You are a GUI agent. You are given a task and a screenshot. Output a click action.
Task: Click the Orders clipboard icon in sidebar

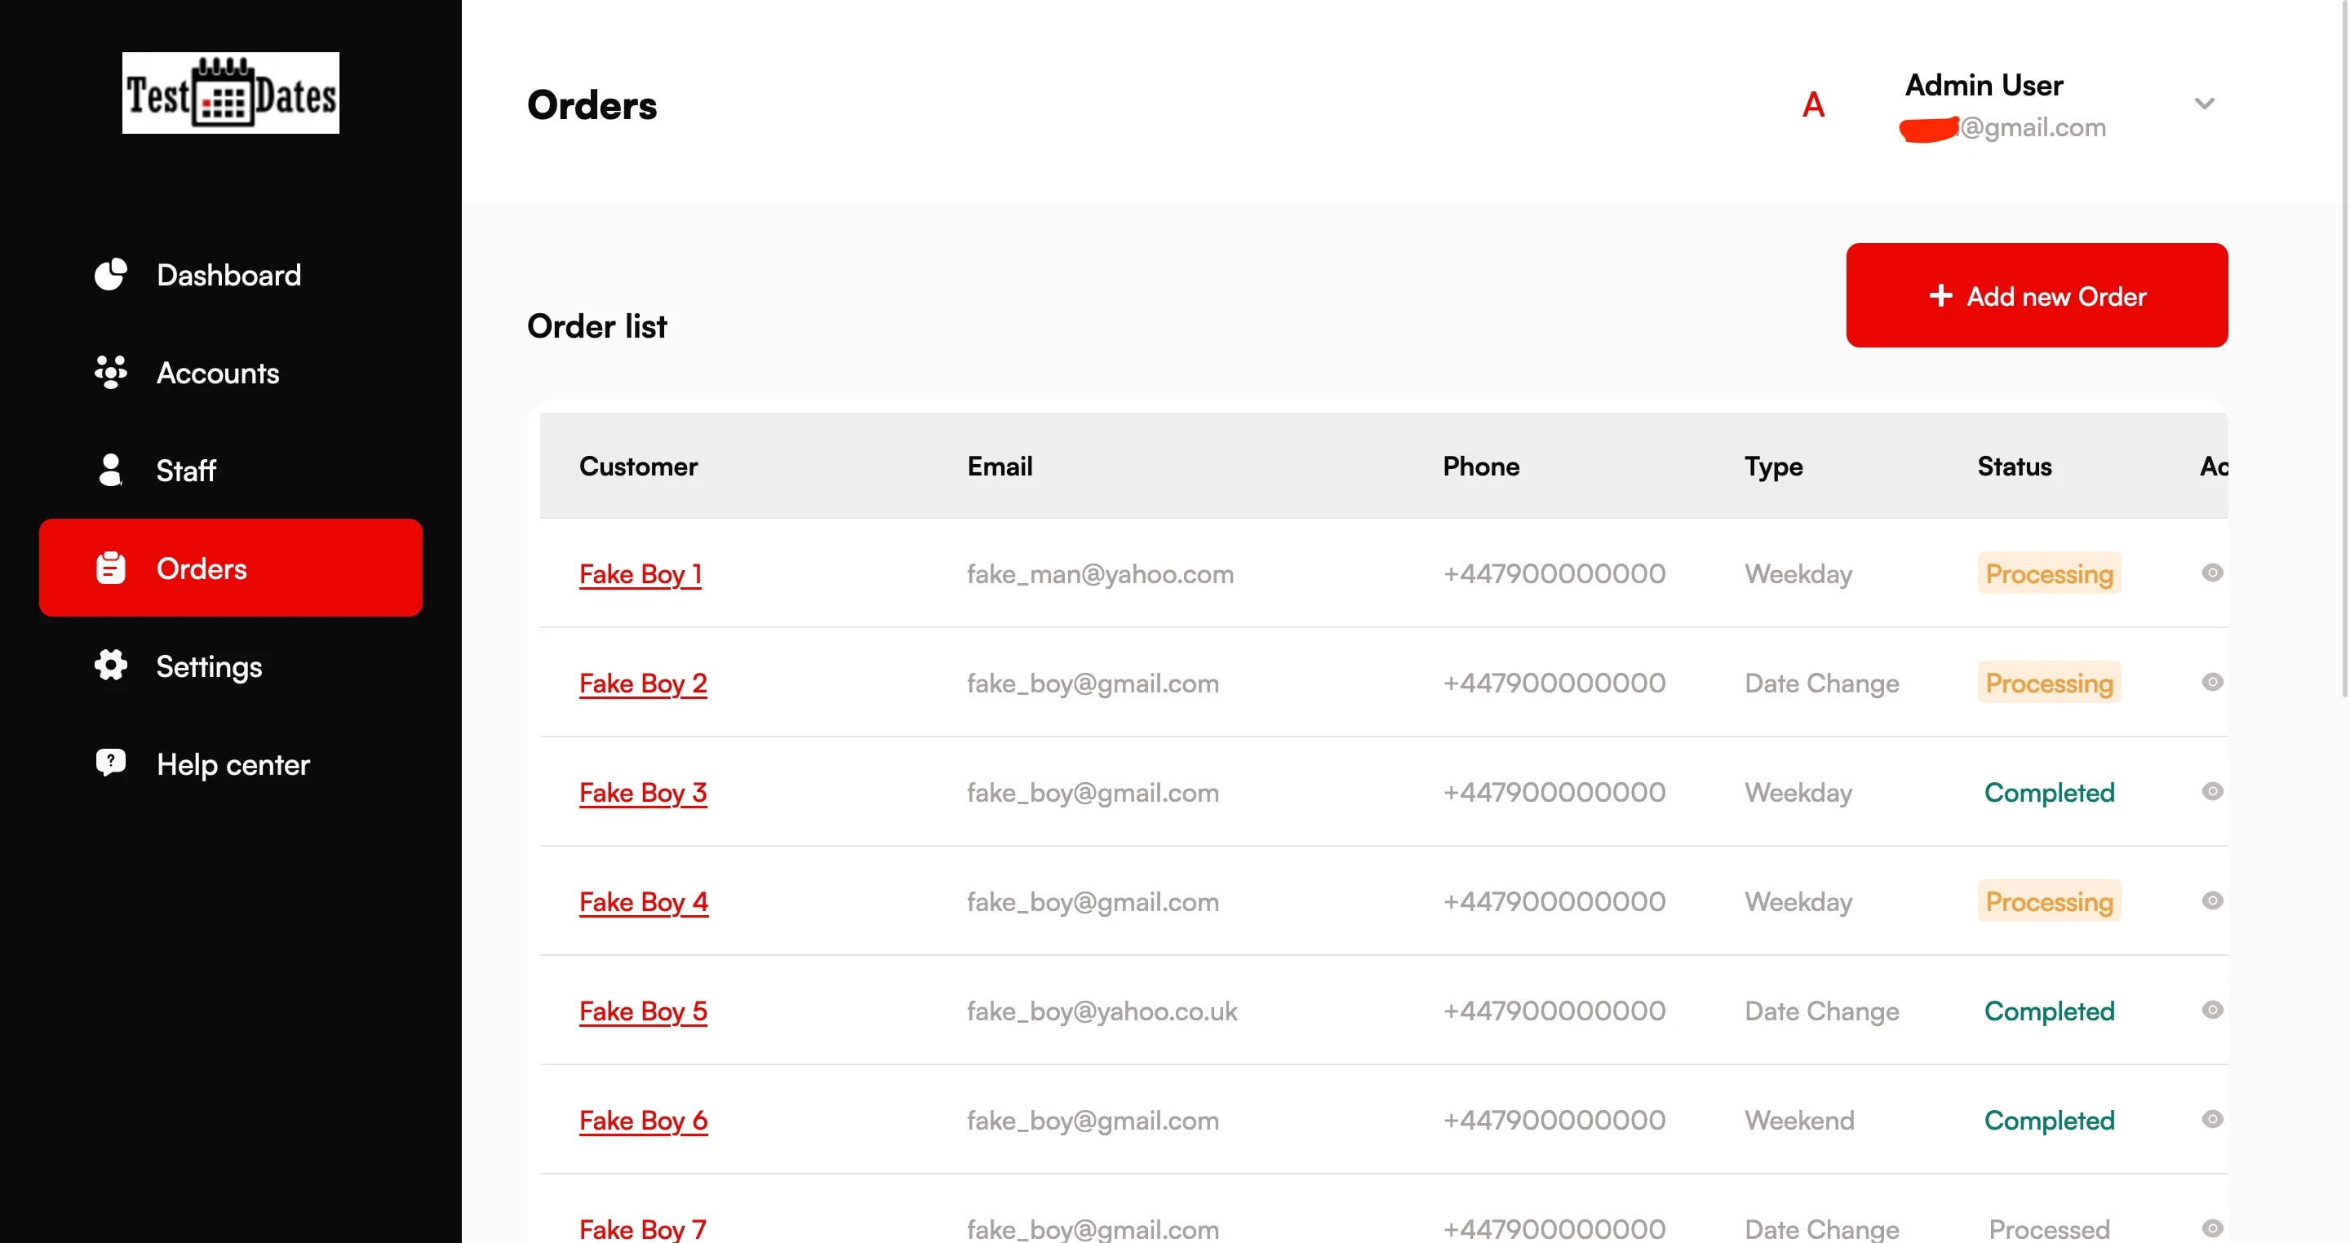(x=110, y=568)
